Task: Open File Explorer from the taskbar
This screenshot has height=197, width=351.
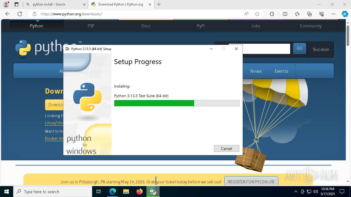Action: (126, 192)
